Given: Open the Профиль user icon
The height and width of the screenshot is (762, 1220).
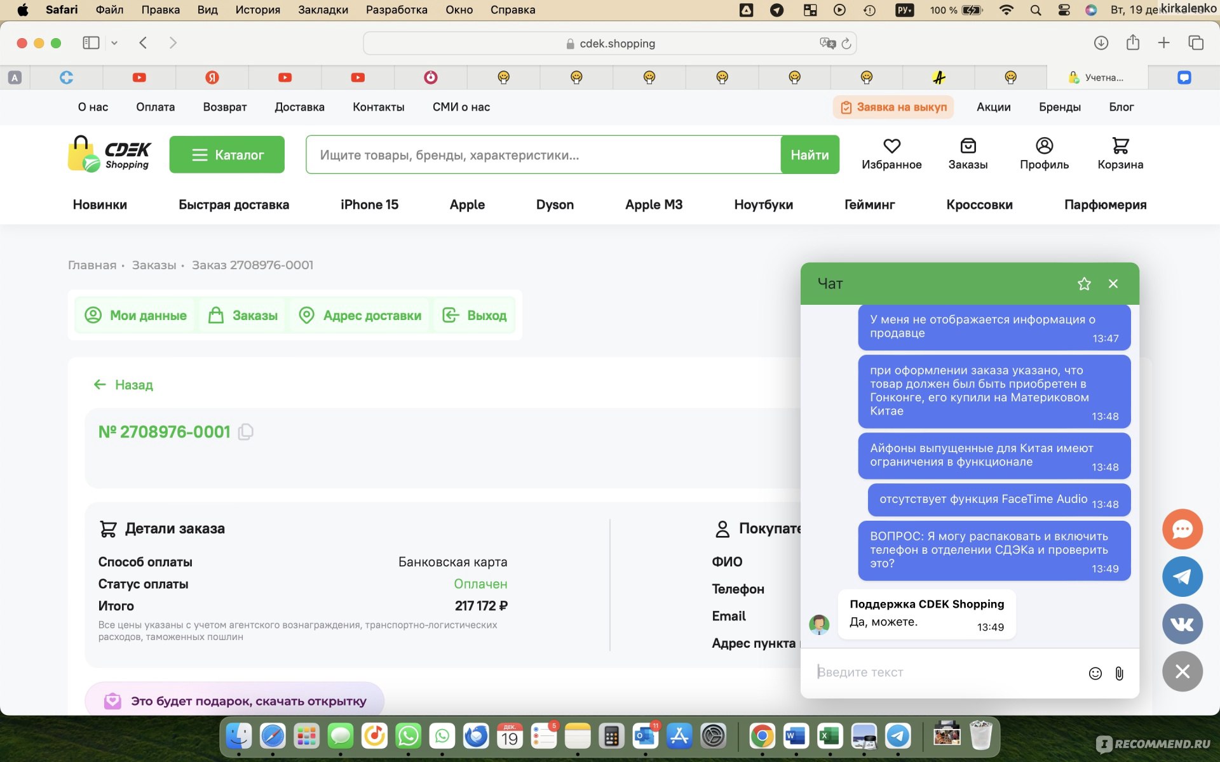Looking at the screenshot, I should 1044,146.
